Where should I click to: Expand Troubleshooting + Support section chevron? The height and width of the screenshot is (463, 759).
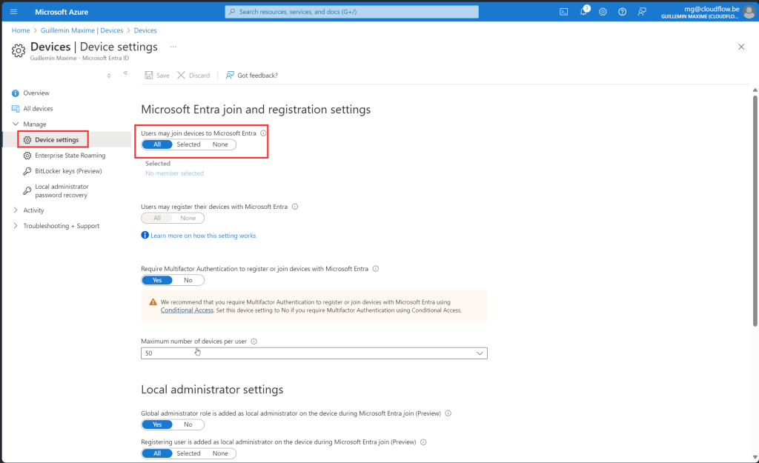click(16, 225)
